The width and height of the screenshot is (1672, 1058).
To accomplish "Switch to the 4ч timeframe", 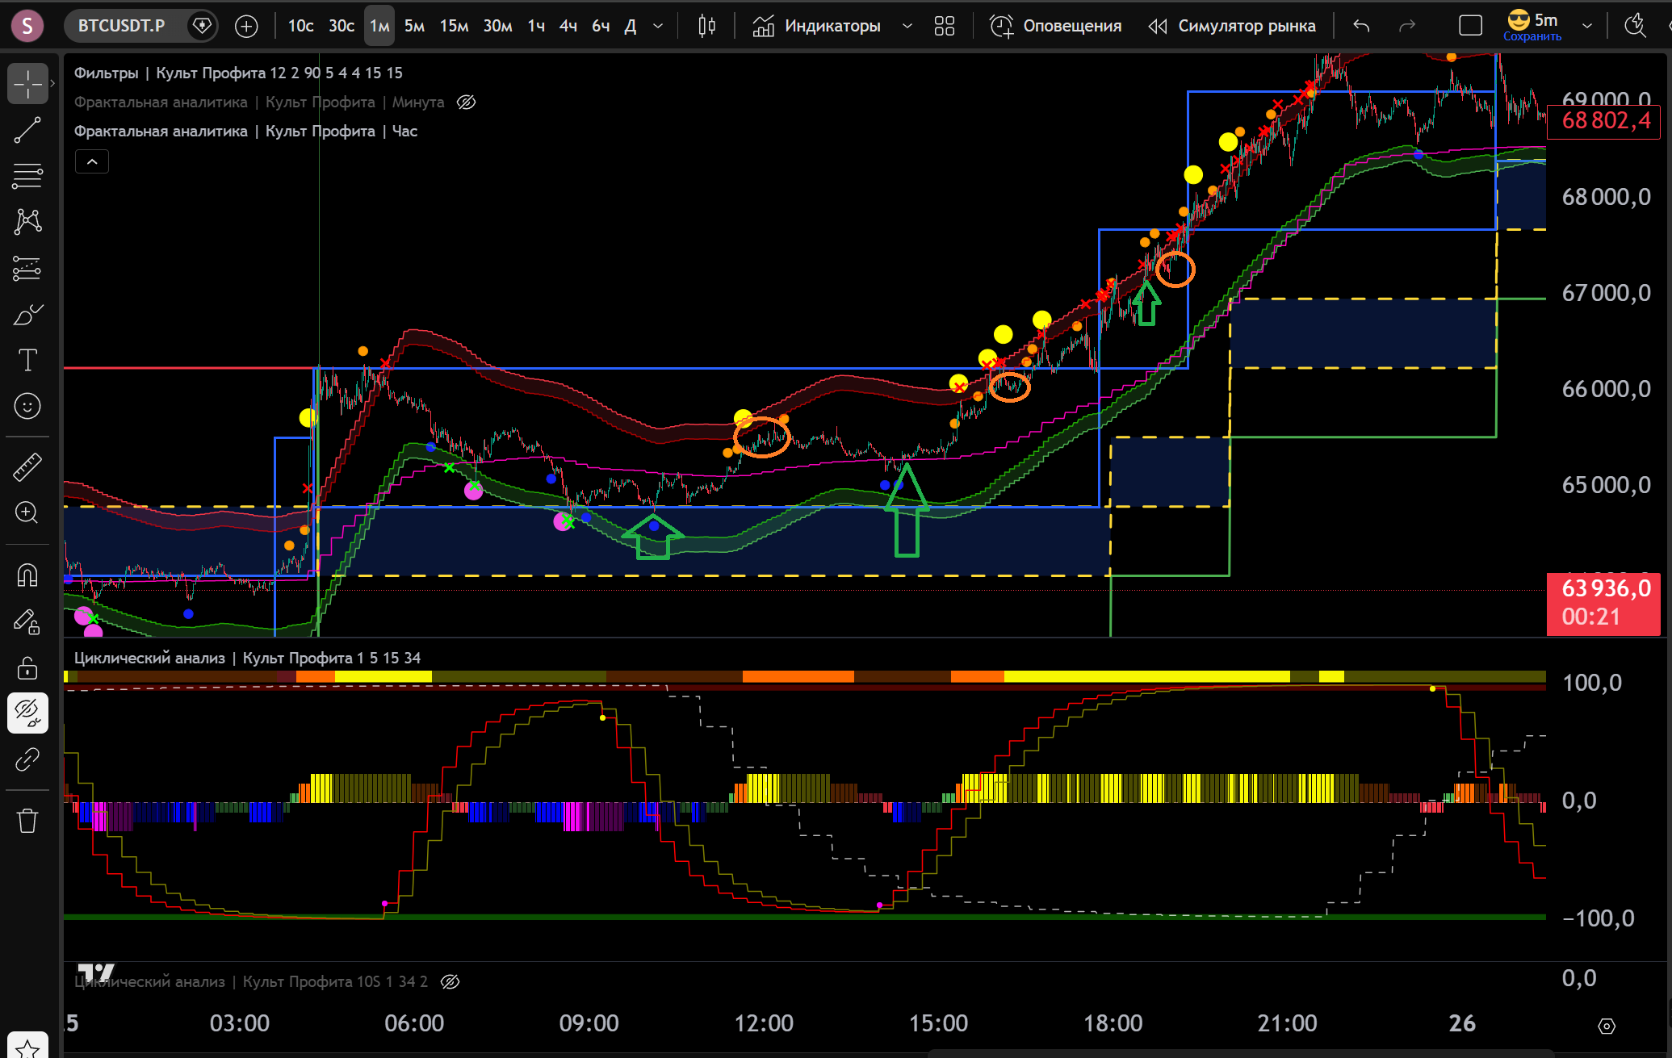I will (568, 26).
